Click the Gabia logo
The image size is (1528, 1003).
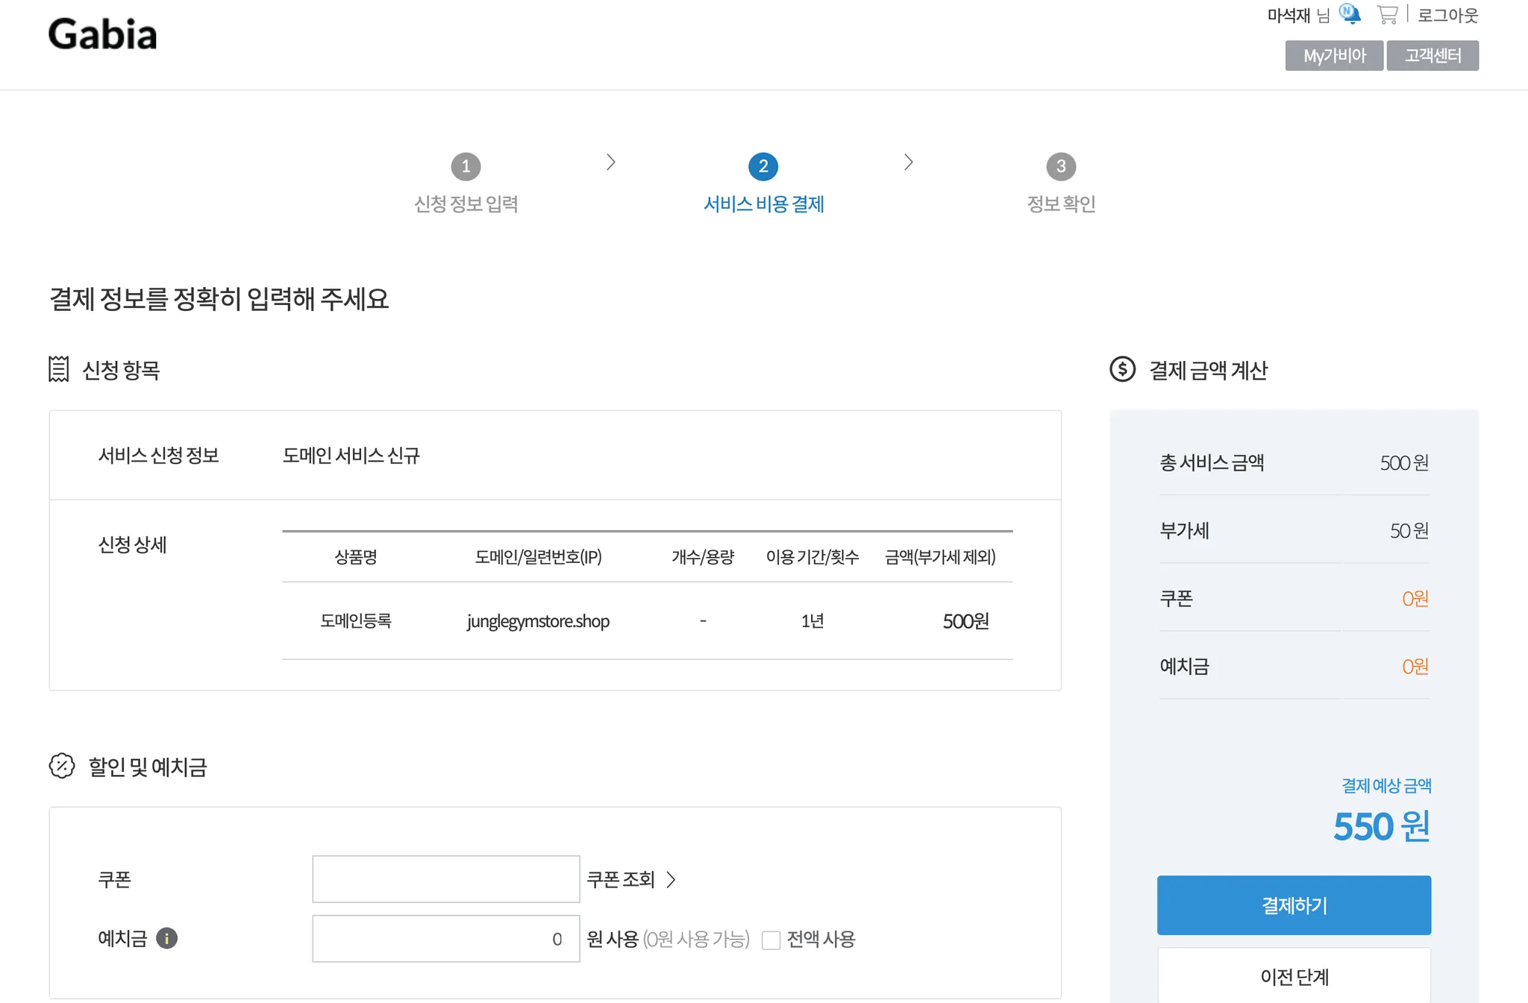[103, 34]
